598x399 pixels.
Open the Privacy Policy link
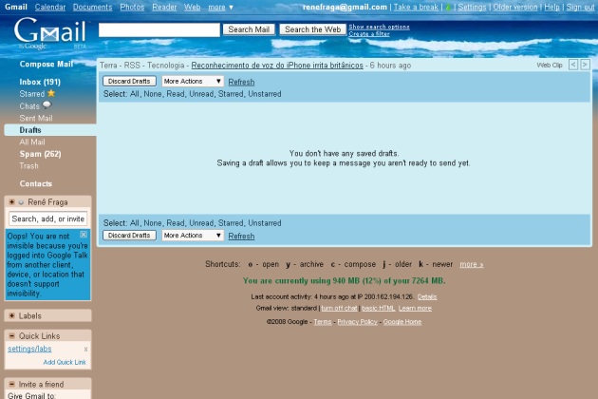(x=357, y=322)
